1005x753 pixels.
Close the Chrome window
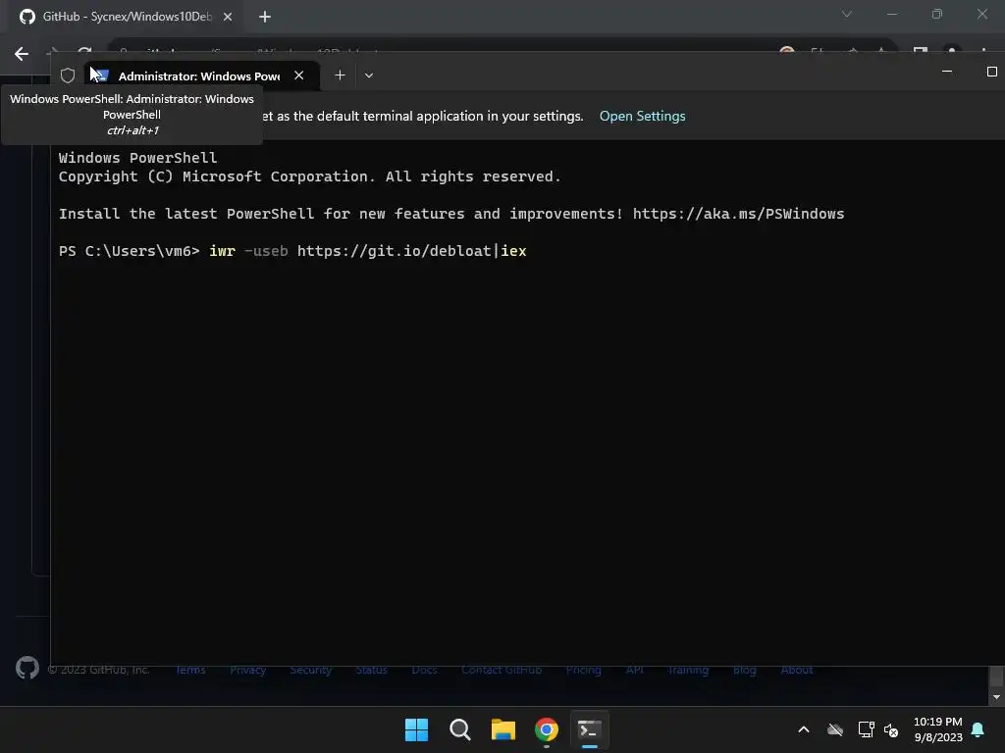click(x=981, y=14)
